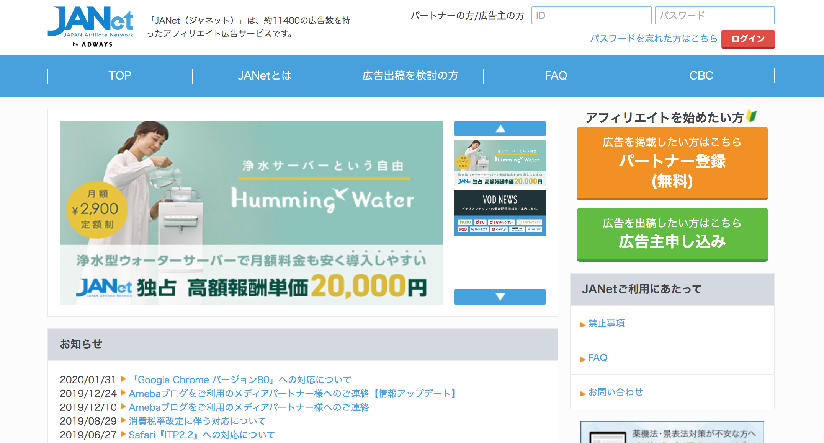Open the FAQ navigation menu item

coord(556,76)
